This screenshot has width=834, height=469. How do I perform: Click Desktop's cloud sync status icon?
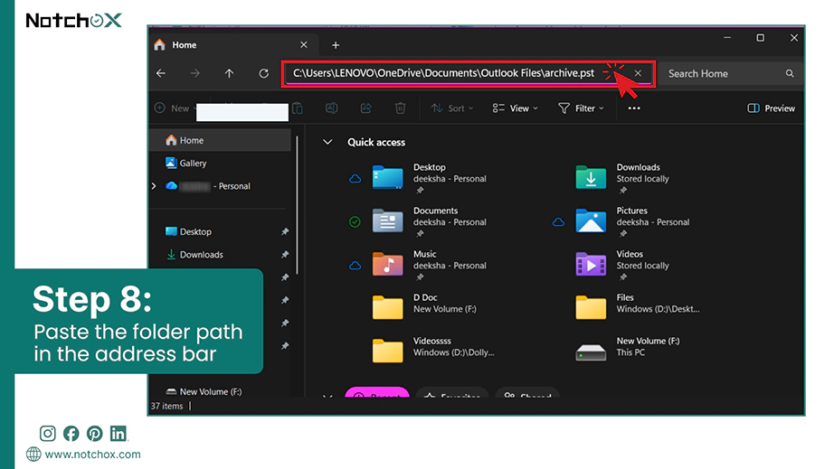click(x=355, y=179)
